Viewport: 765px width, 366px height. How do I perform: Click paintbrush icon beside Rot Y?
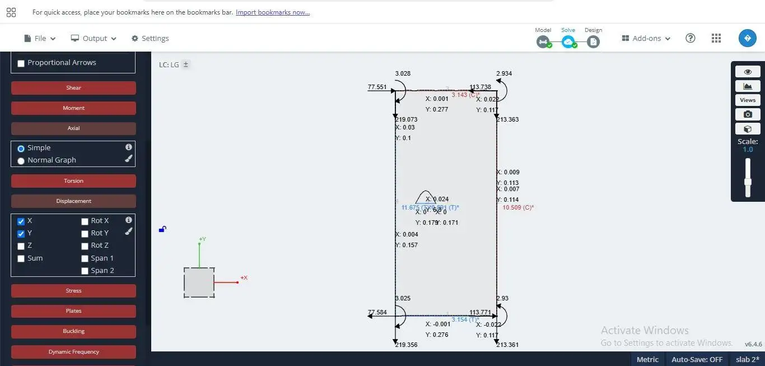(128, 231)
